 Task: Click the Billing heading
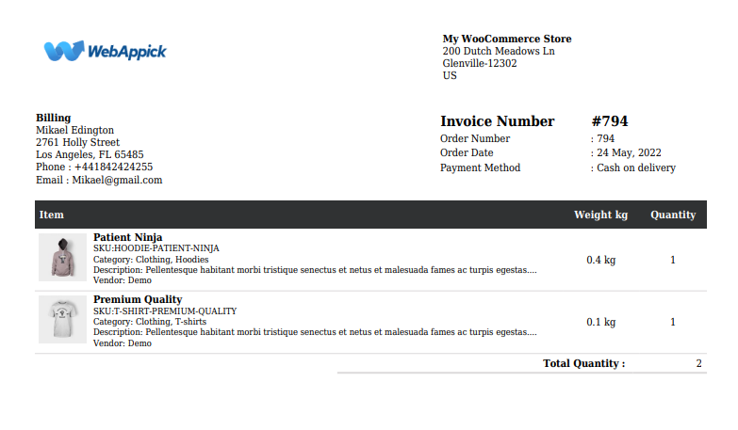[53, 118]
